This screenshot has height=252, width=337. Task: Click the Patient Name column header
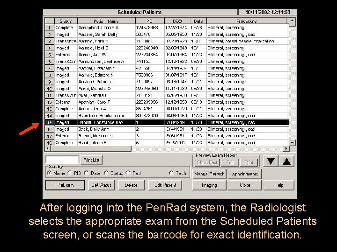106,21
